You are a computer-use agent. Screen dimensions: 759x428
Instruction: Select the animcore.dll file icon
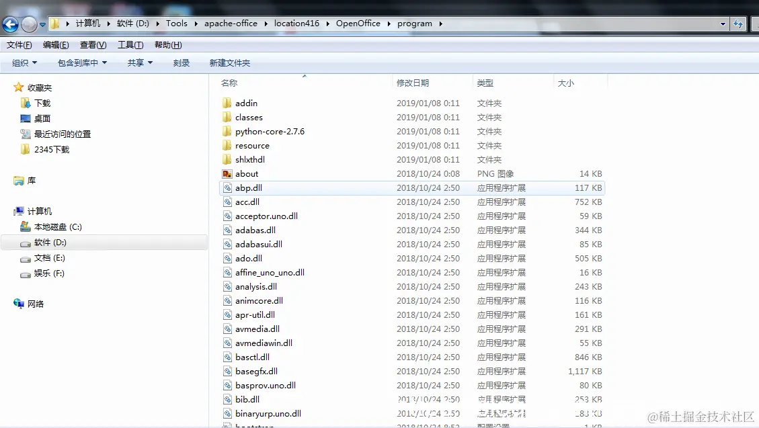pyautogui.click(x=227, y=300)
